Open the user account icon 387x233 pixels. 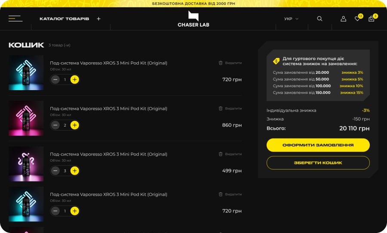click(343, 19)
